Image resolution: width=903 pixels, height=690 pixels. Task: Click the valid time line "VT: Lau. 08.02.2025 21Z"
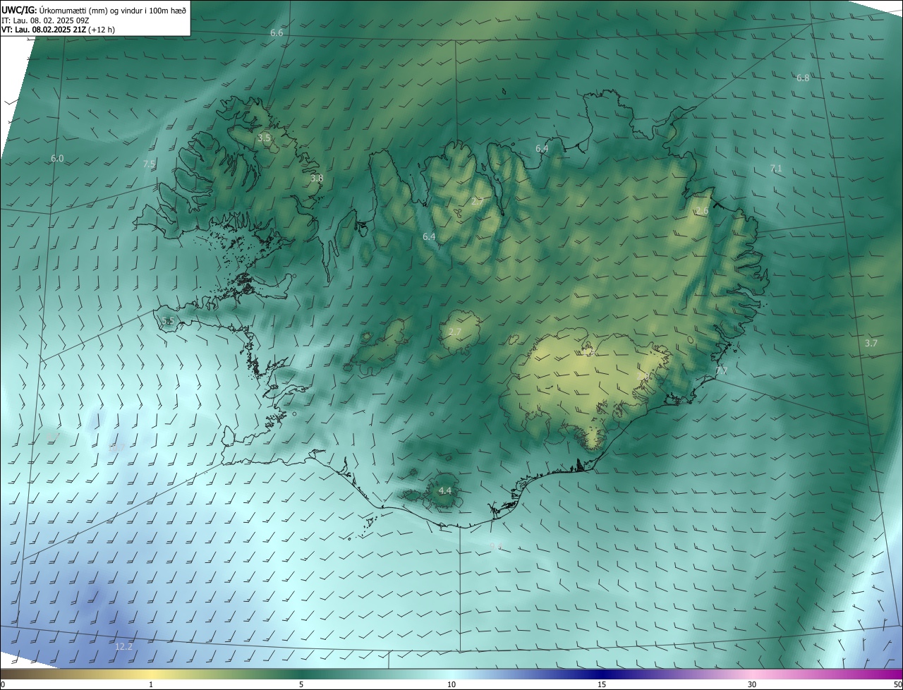click(57, 30)
